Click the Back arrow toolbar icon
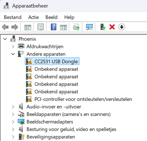This screenshot has width=147, height=141. click(x=5, y=27)
